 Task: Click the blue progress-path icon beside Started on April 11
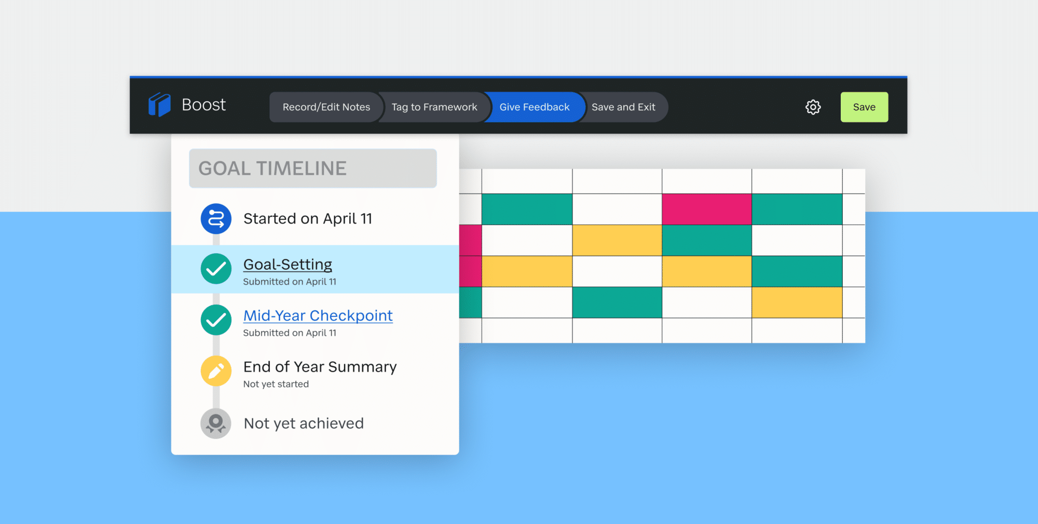coord(215,218)
